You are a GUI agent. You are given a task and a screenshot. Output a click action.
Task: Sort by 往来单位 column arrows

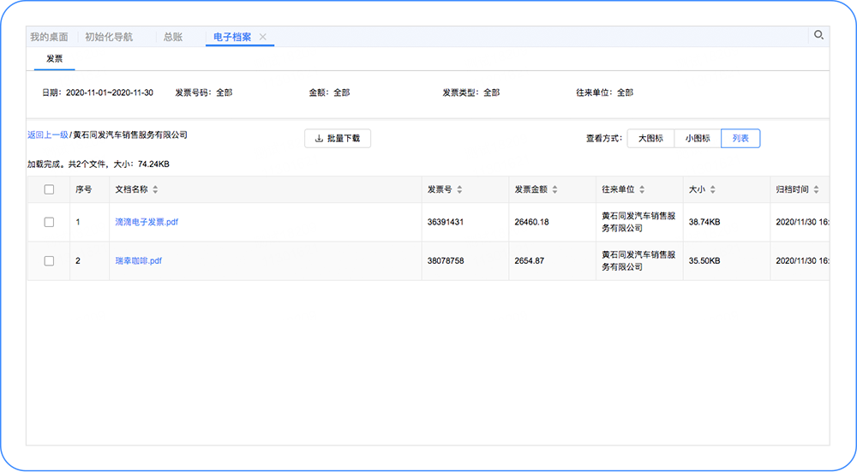pos(642,189)
